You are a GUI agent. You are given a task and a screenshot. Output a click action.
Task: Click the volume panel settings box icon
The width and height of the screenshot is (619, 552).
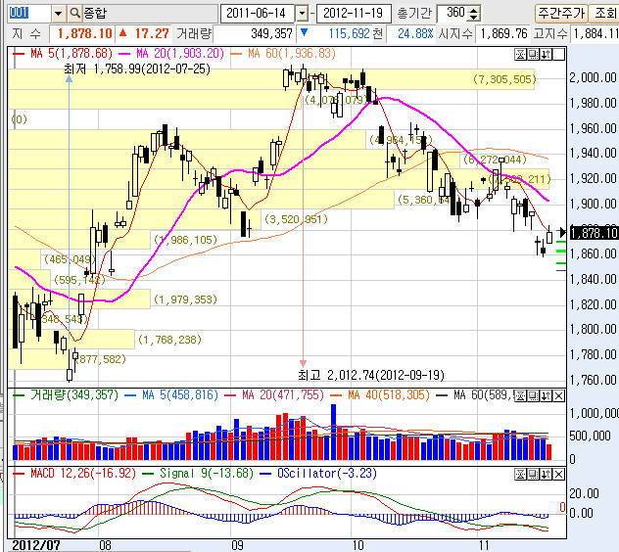tap(533, 395)
